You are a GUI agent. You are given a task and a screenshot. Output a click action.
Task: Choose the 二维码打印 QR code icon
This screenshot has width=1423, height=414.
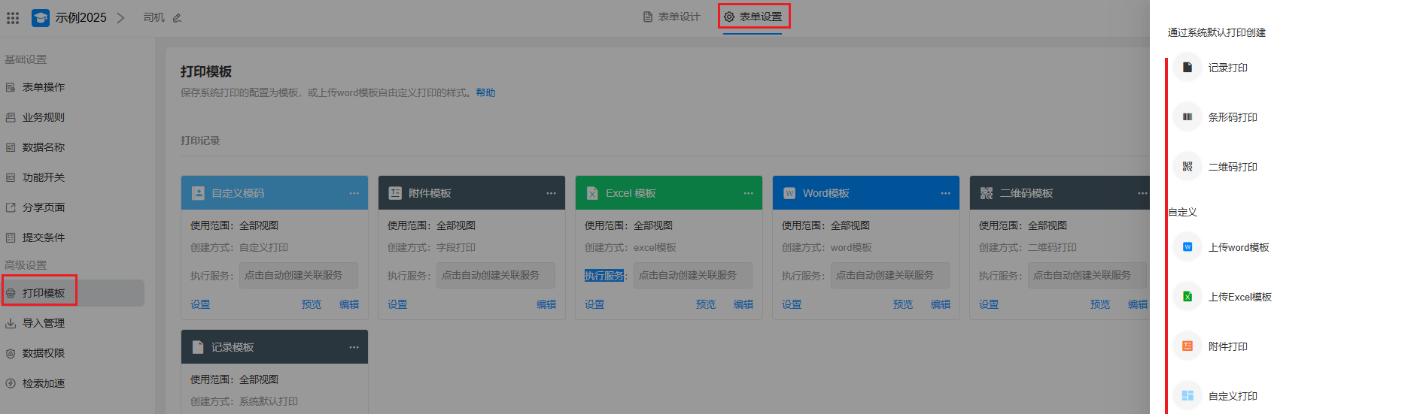coord(1187,167)
